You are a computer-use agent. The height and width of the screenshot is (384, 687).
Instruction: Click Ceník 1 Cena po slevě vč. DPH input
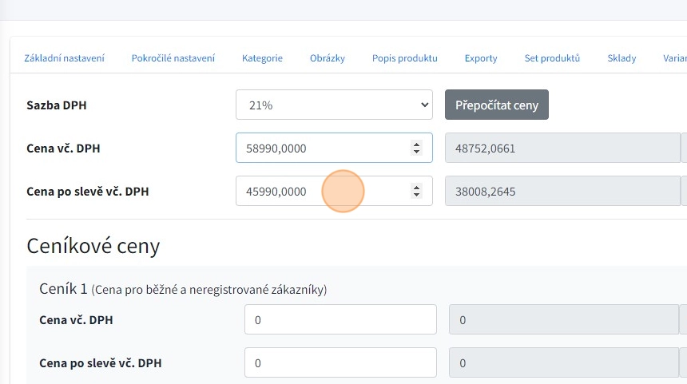(340, 362)
